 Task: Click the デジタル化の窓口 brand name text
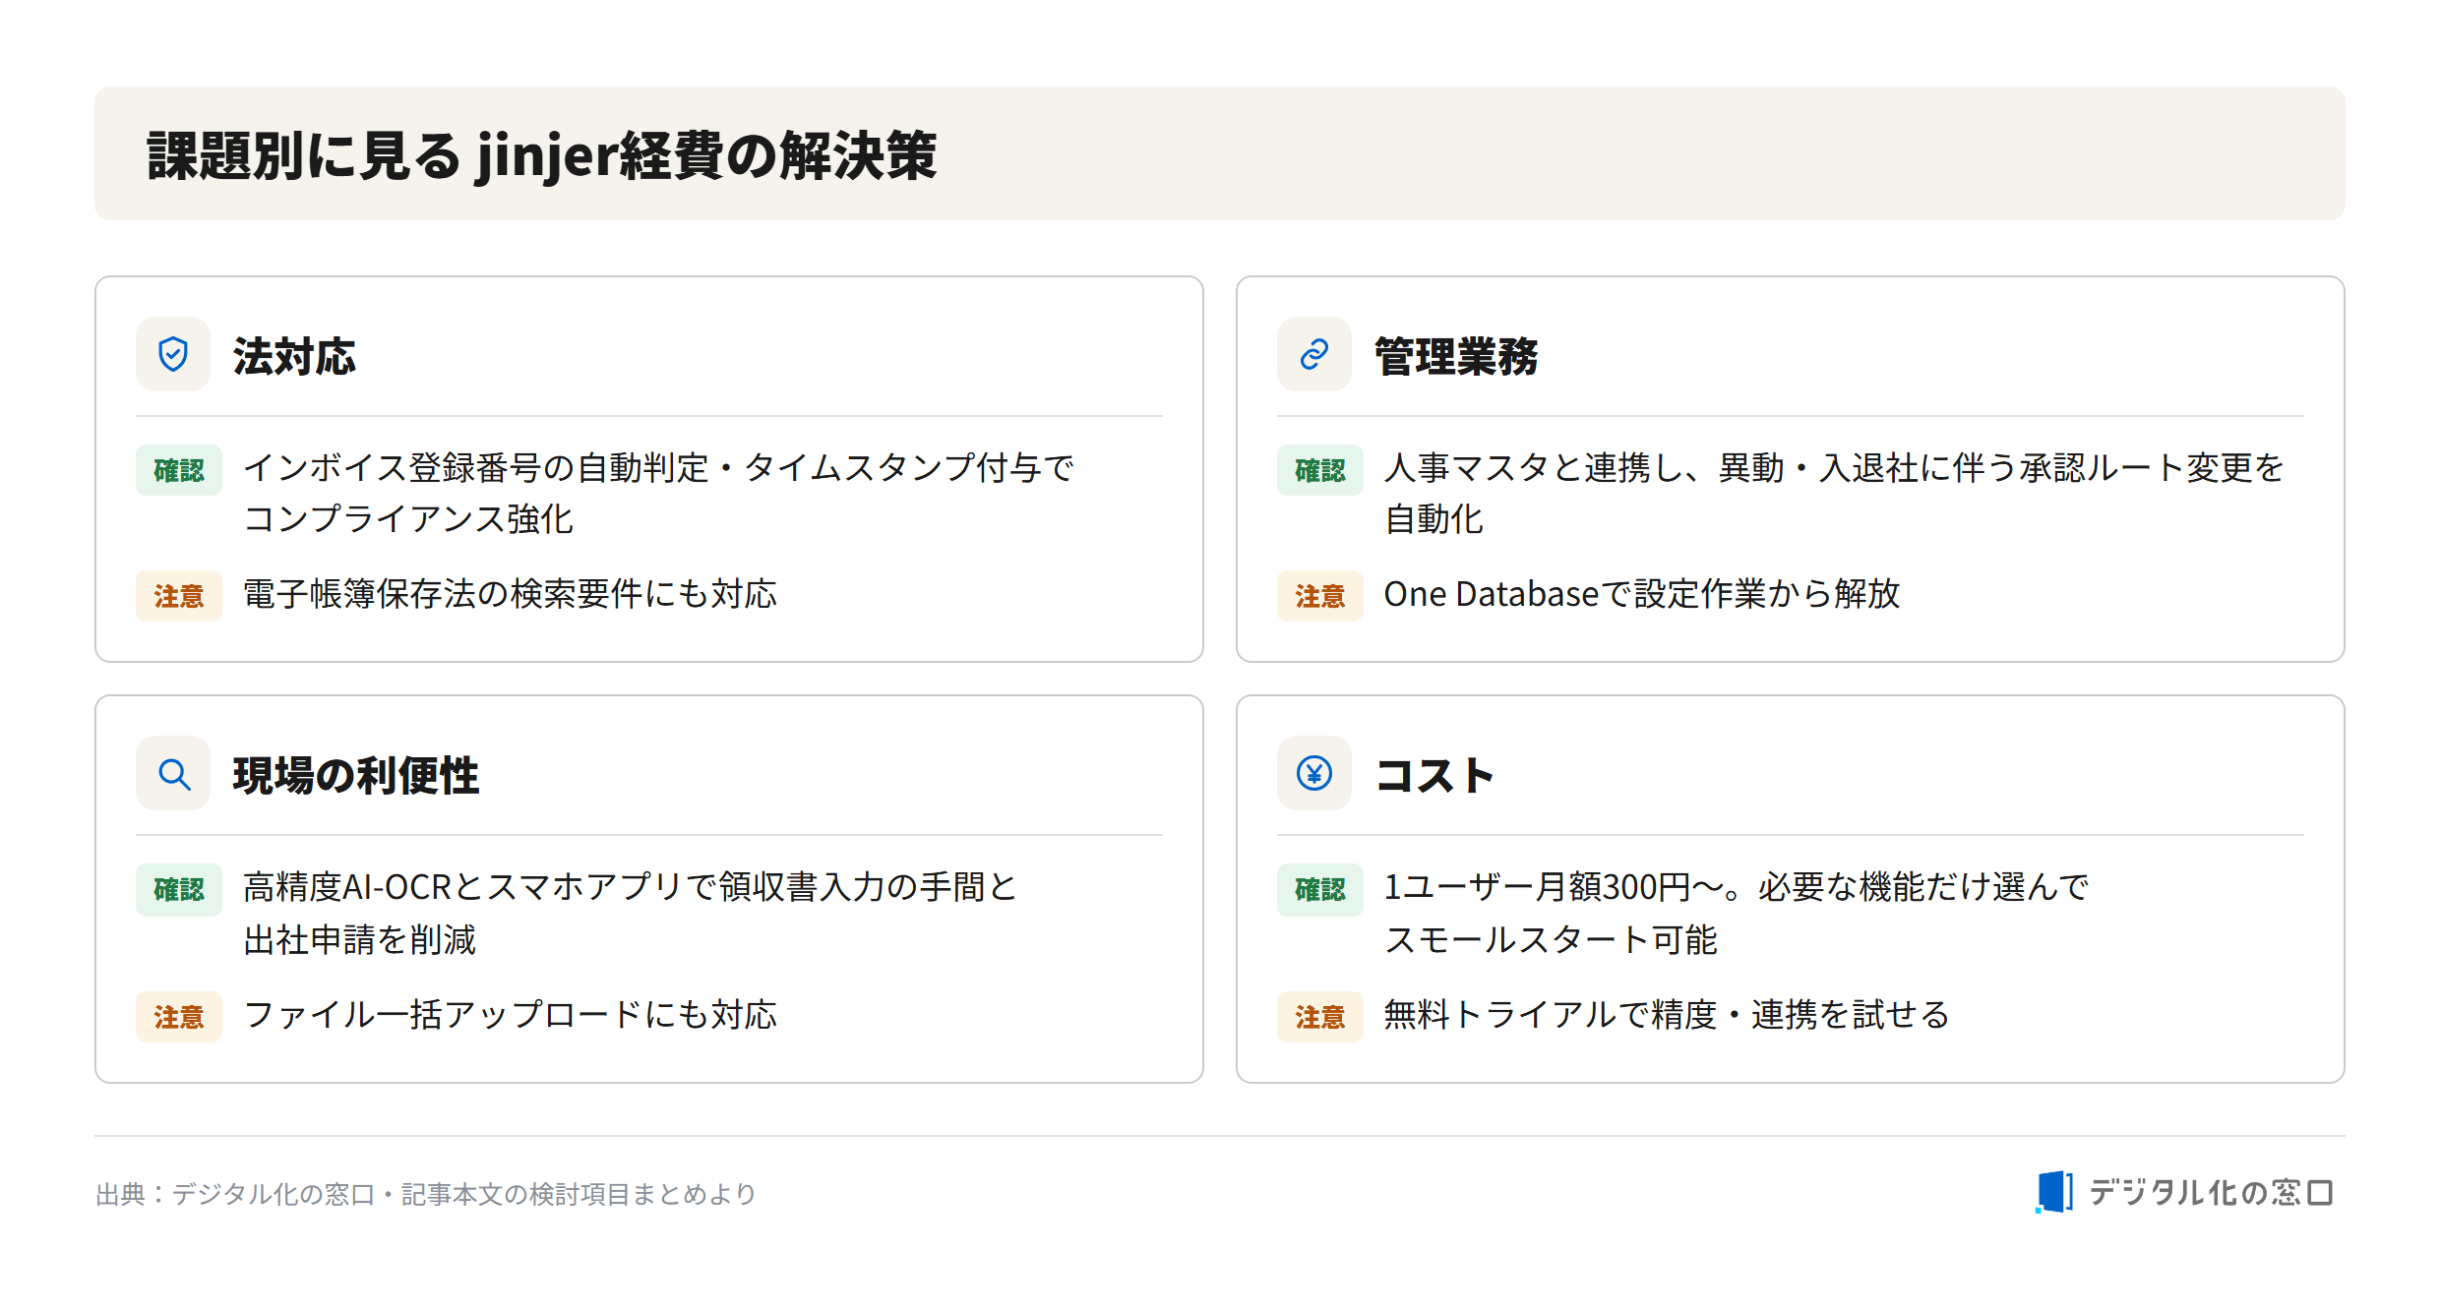point(2211,1193)
